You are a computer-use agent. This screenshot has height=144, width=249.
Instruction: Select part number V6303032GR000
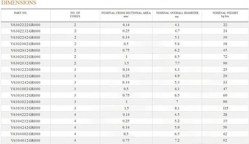26,108
